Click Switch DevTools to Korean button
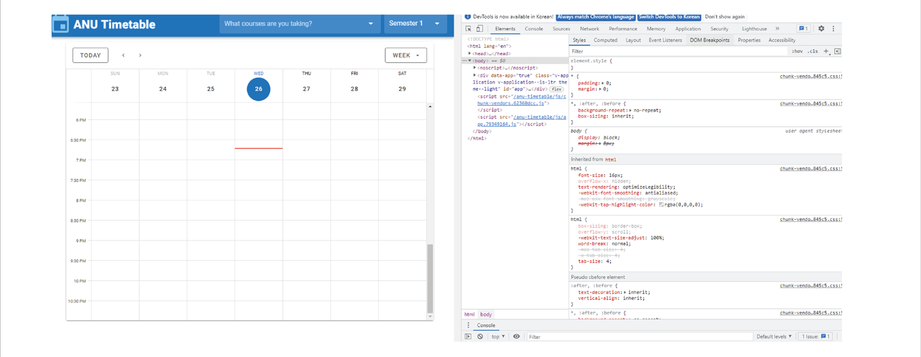This screenshot has height=357, width=921. pyautogui.click(x=669, y=17)
